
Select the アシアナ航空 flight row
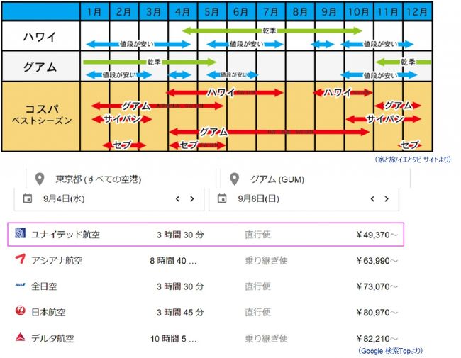pos(206,260)
